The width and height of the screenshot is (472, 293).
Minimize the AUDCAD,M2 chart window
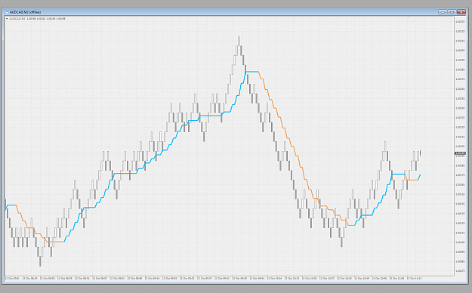(443, 12)
